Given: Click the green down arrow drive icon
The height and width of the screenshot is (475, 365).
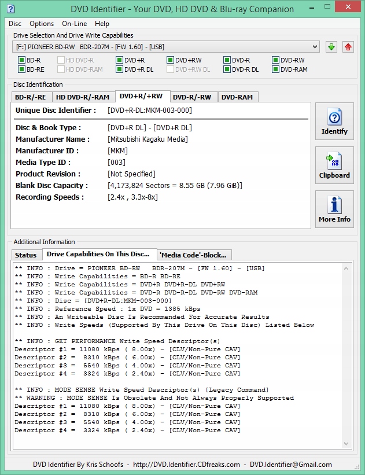Looking at the screenshot, I should pos(331,47).
